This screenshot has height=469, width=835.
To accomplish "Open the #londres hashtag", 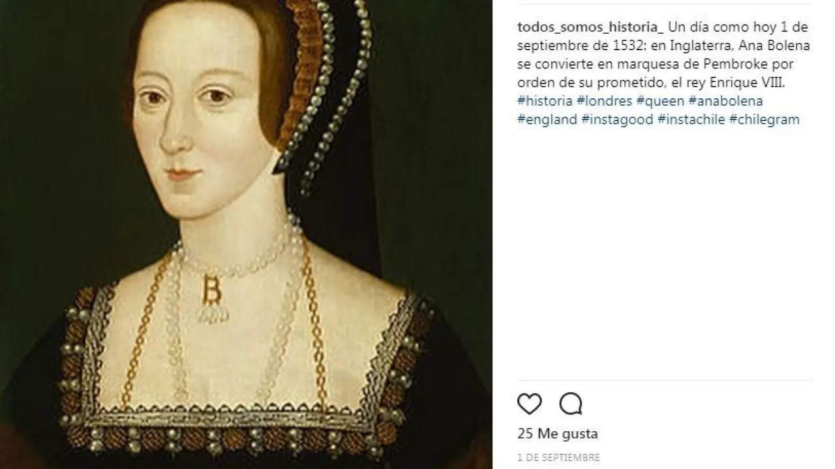I will [604, 101].
